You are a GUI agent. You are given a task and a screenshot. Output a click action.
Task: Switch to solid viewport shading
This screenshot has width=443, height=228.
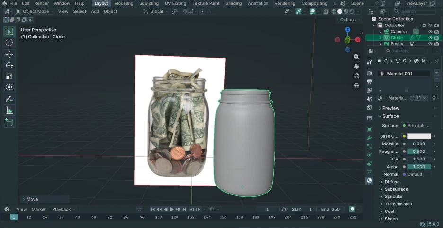pos(340,11)
